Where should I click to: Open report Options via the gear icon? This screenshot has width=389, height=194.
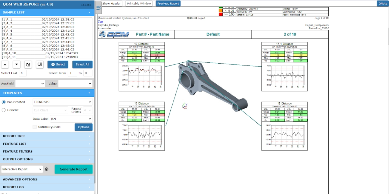pos(47,169)
